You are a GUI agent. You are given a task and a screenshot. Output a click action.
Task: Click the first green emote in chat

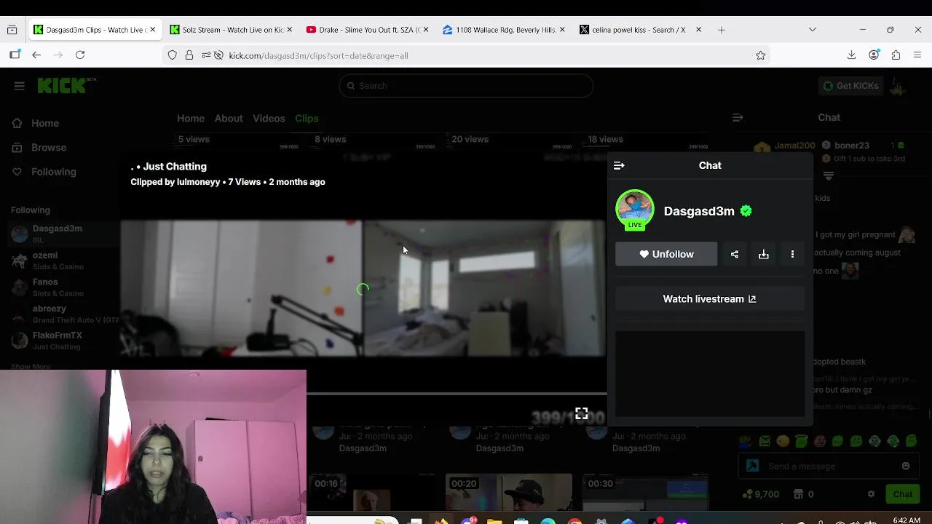(745, 441)
